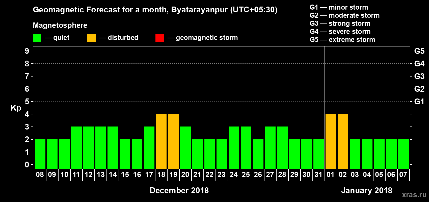This screenshot has width=429, height=202.
Task: Click the '— quiet' legend label
Action: tap(57, 38)
